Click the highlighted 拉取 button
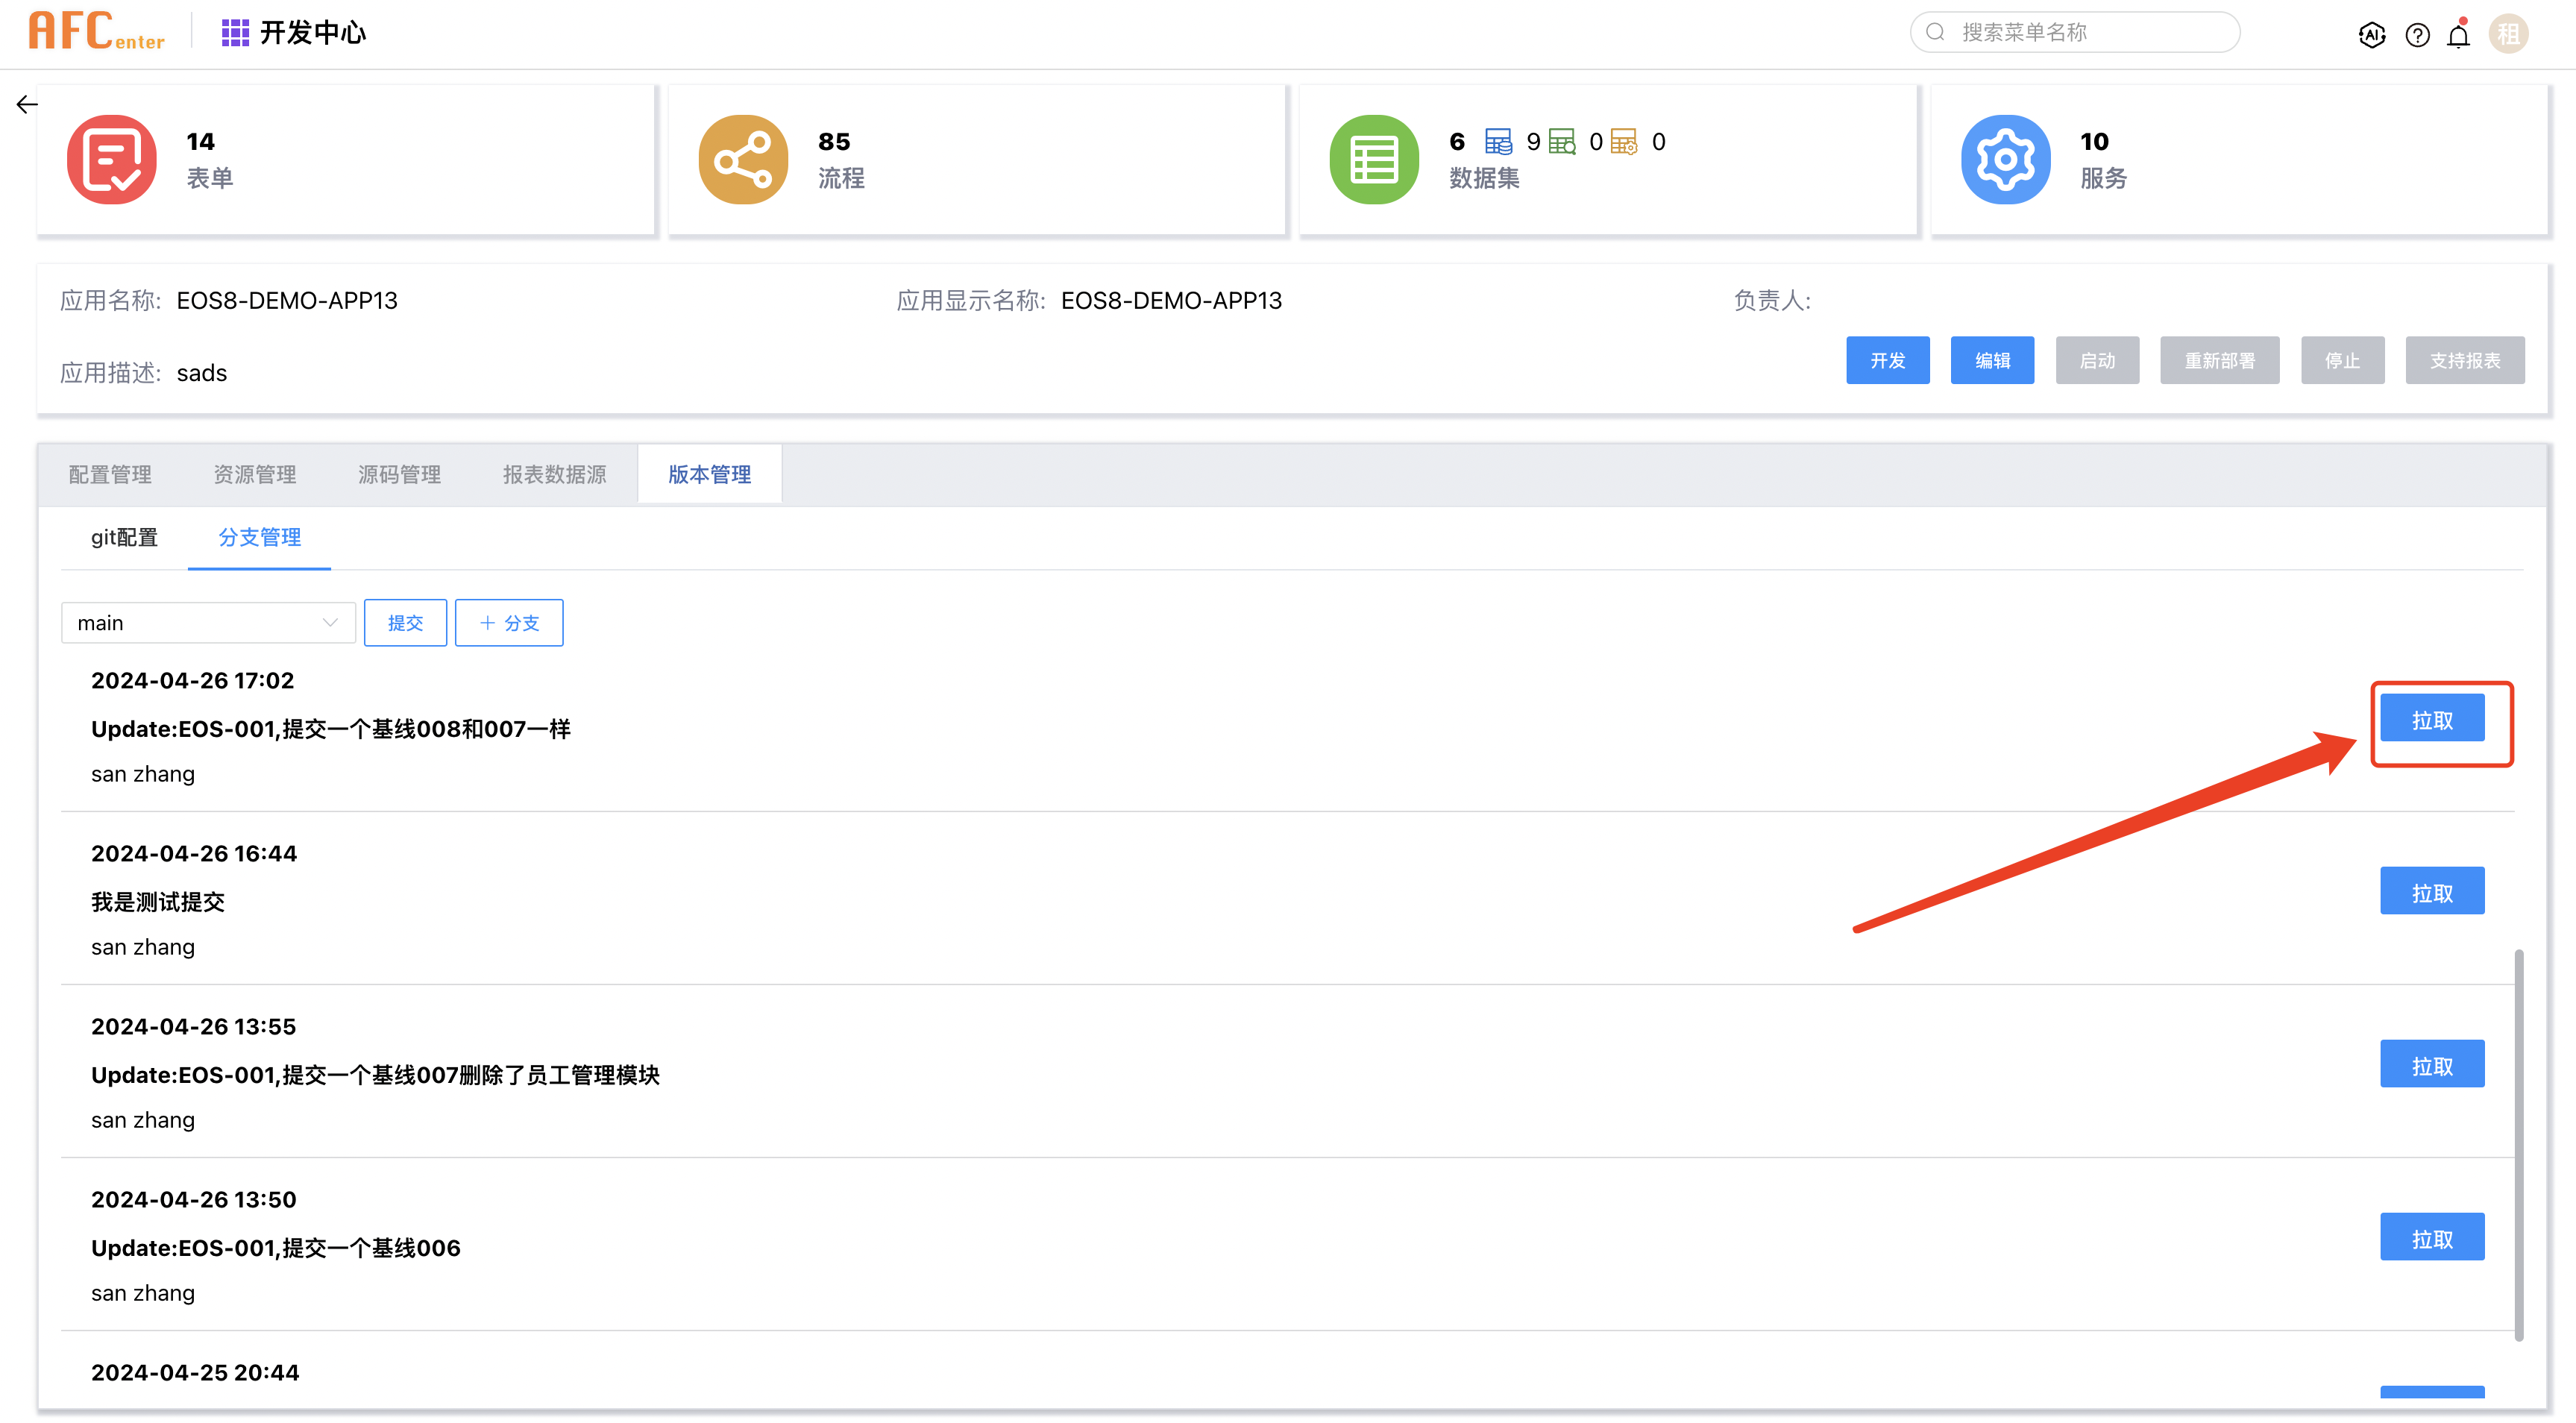 click(x=2432, y=718)
